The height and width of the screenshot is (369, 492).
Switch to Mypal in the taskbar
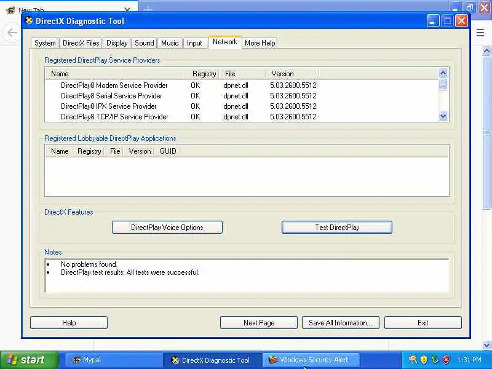point(114,360)
